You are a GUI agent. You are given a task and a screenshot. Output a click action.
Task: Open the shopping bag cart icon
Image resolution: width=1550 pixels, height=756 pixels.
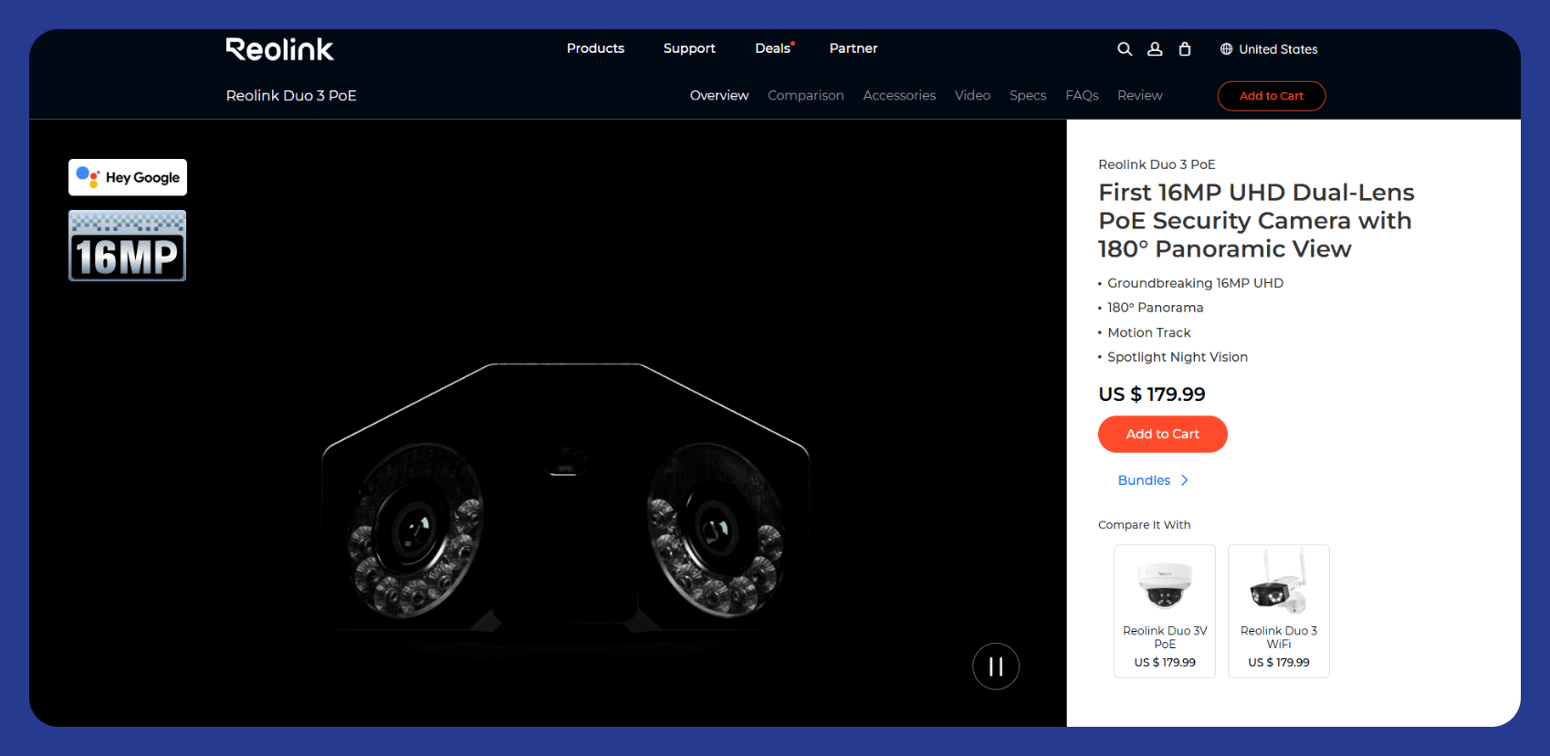pyautogui.click(x=1185, y=49)
